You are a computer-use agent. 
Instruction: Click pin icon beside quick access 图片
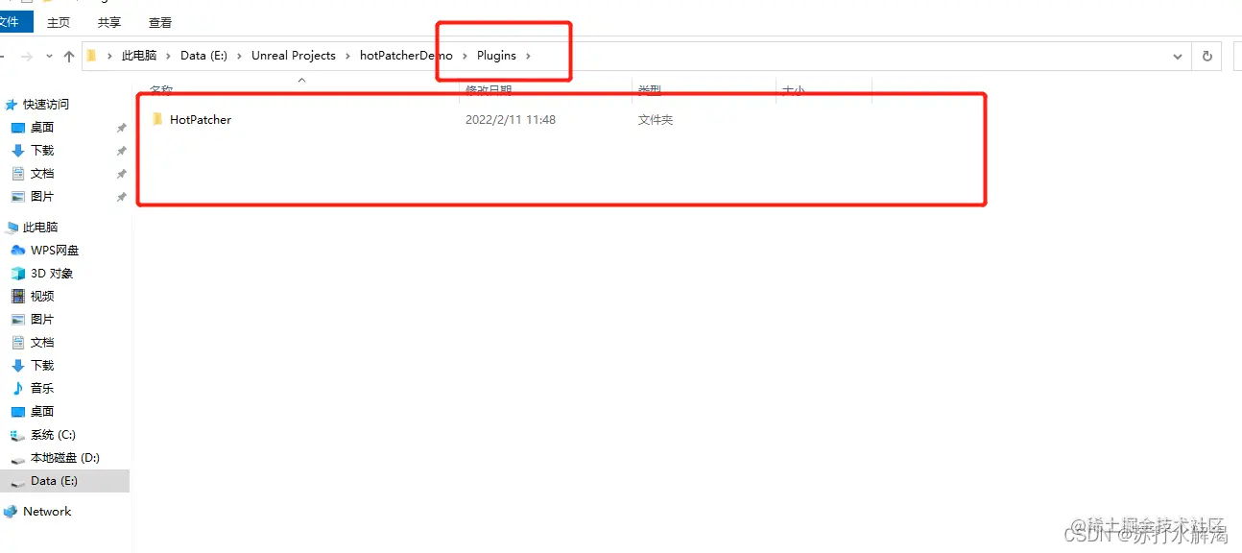[x=121, y=197]
